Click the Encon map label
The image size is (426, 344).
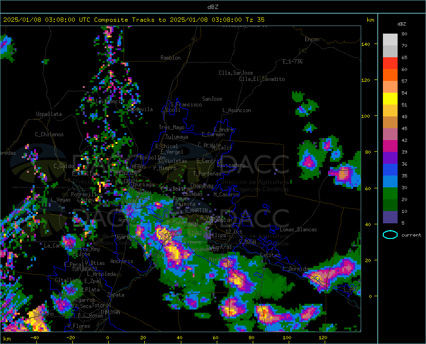pos(312,39)
